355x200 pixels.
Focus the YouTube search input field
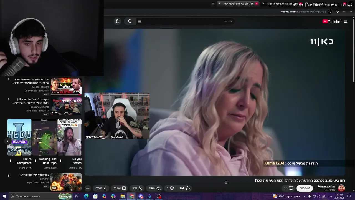pyautogui.click(x=185, y=21)
